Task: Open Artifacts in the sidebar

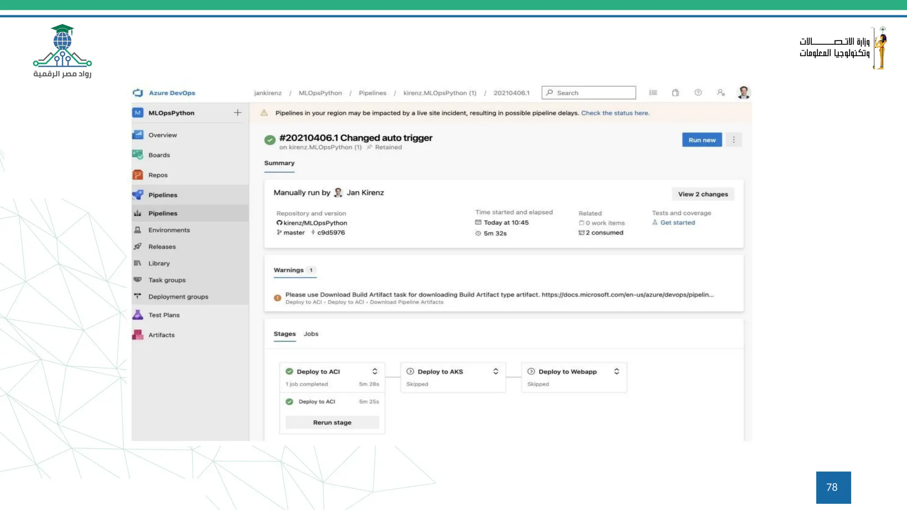Action: click(x=162, y=335)
